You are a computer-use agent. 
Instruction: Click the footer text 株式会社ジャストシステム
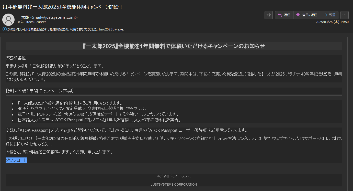[174, 176]
